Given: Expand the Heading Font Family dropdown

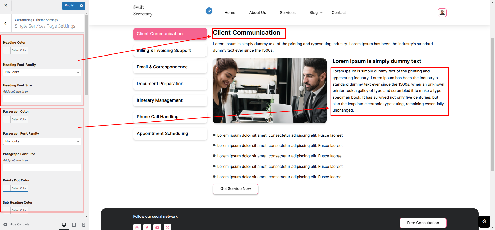Looking at the screenshot, I should (42, 72).
